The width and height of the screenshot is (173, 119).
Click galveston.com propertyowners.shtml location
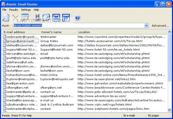click(x=120, y=83)
